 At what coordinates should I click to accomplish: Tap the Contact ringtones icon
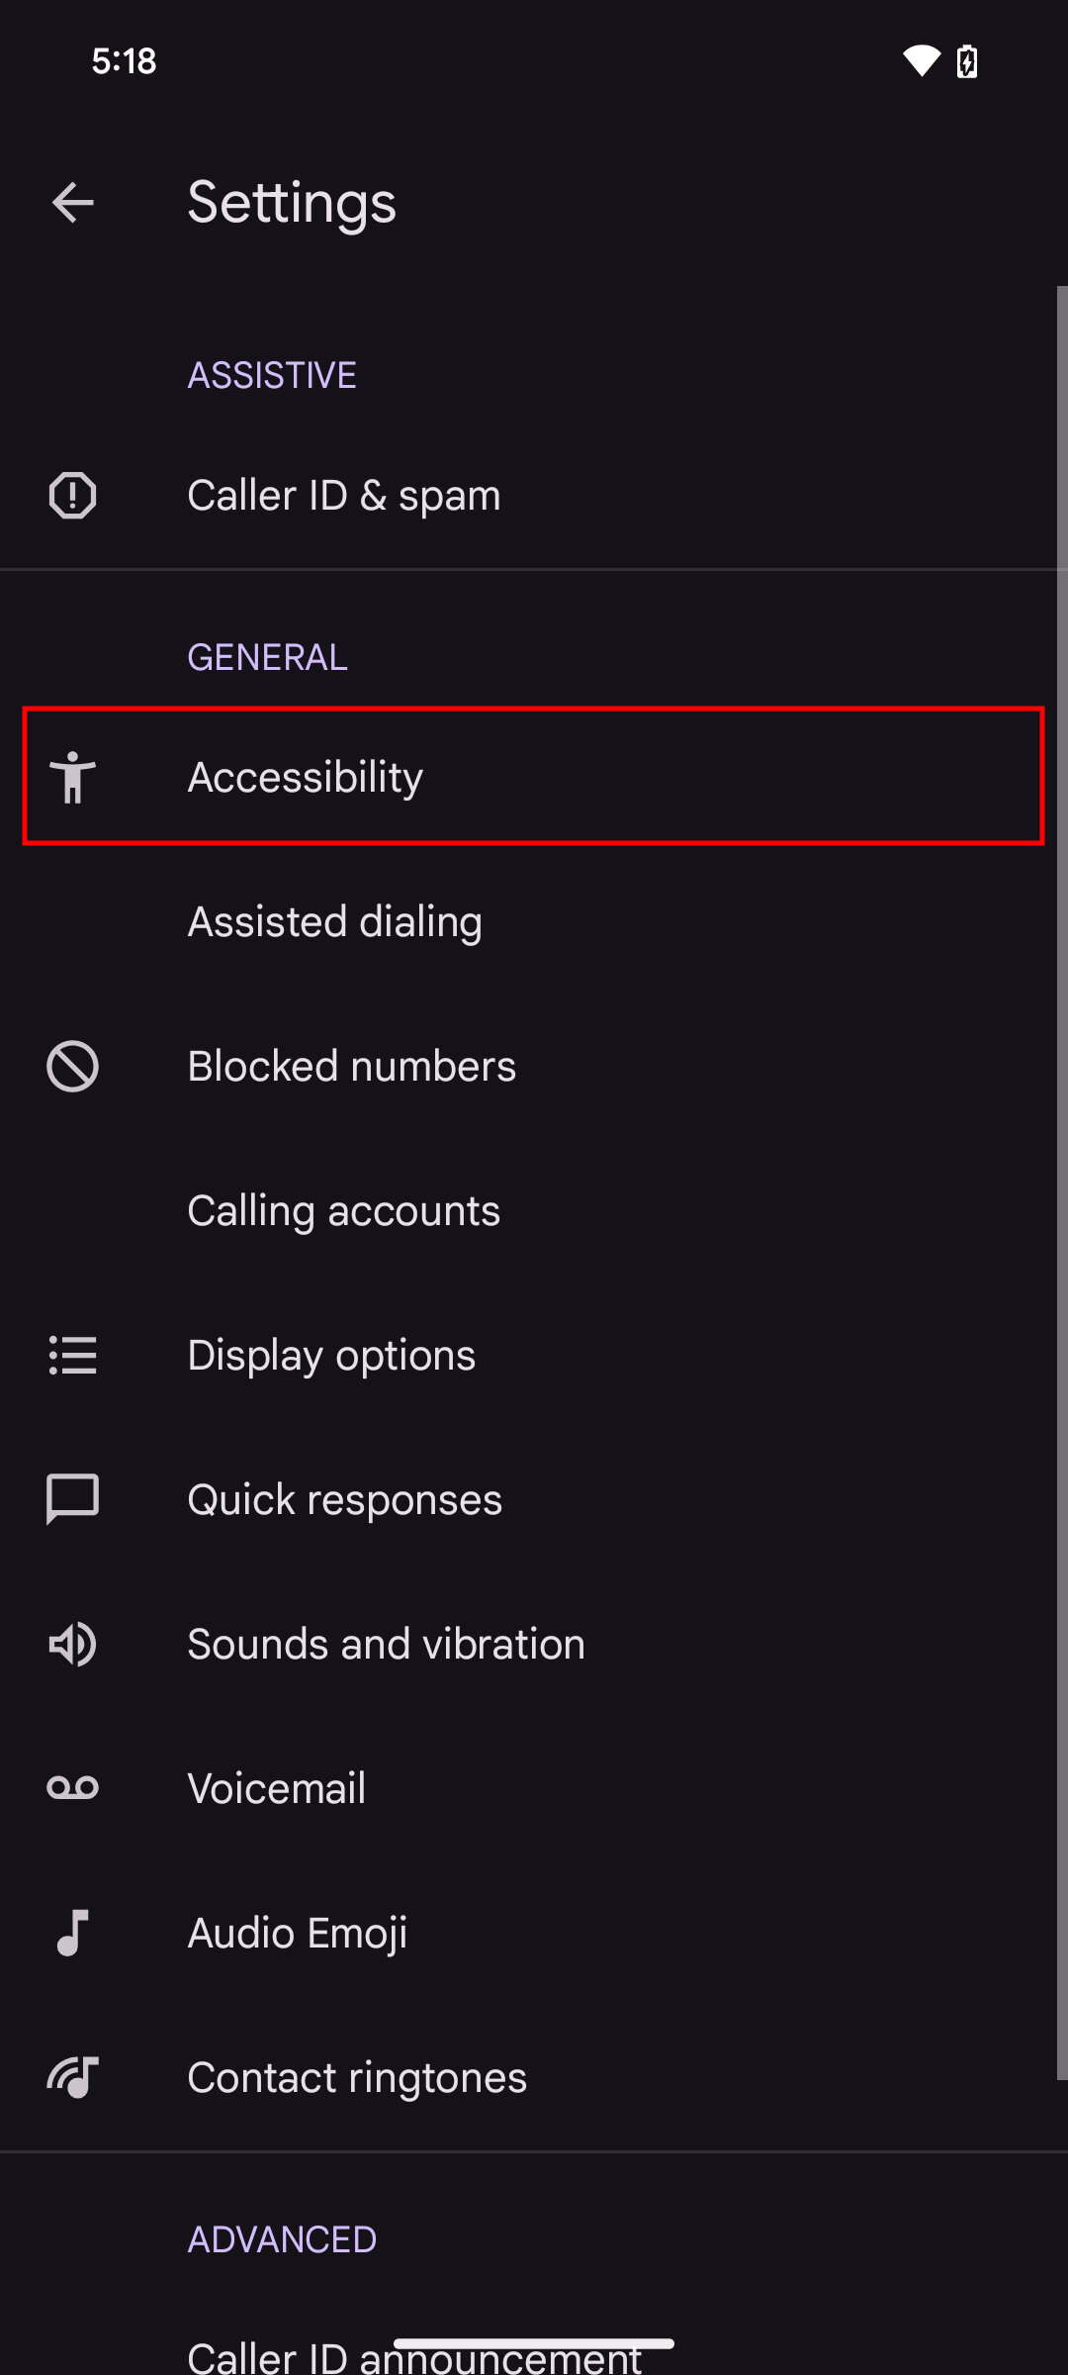click(x=72, y=2077)
